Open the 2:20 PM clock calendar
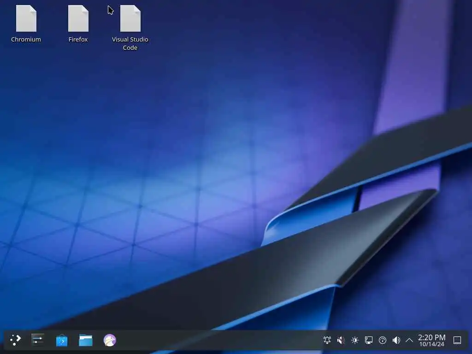Screen dimensions: 472x354 tap(431, 337)
